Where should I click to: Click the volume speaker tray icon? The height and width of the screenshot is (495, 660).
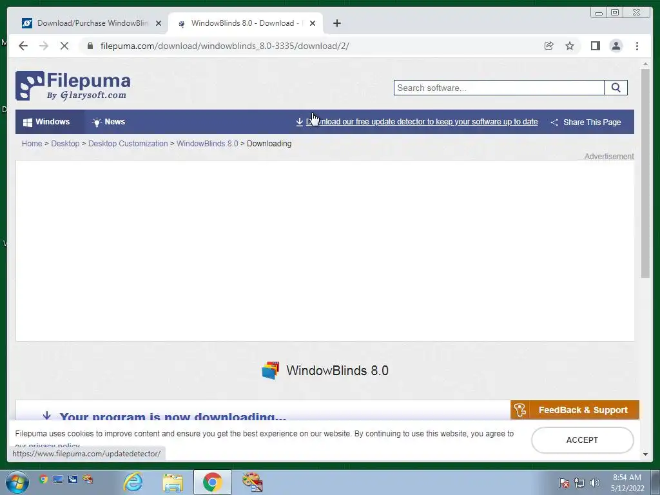click(x=595, y=483)
